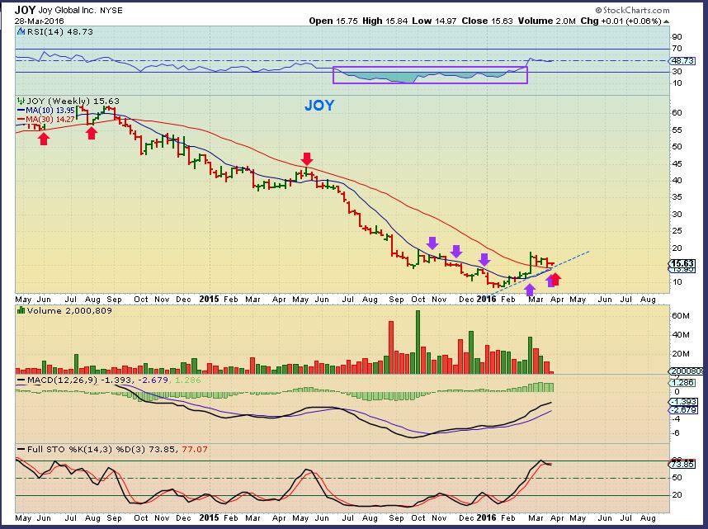Click the green up-triangle after Chg value
Viewport: 708px width, 529px height.
coord(667,21)
